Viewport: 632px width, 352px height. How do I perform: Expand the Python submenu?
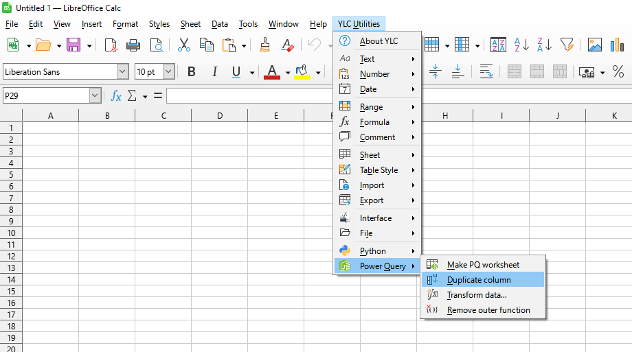point(377,251)
